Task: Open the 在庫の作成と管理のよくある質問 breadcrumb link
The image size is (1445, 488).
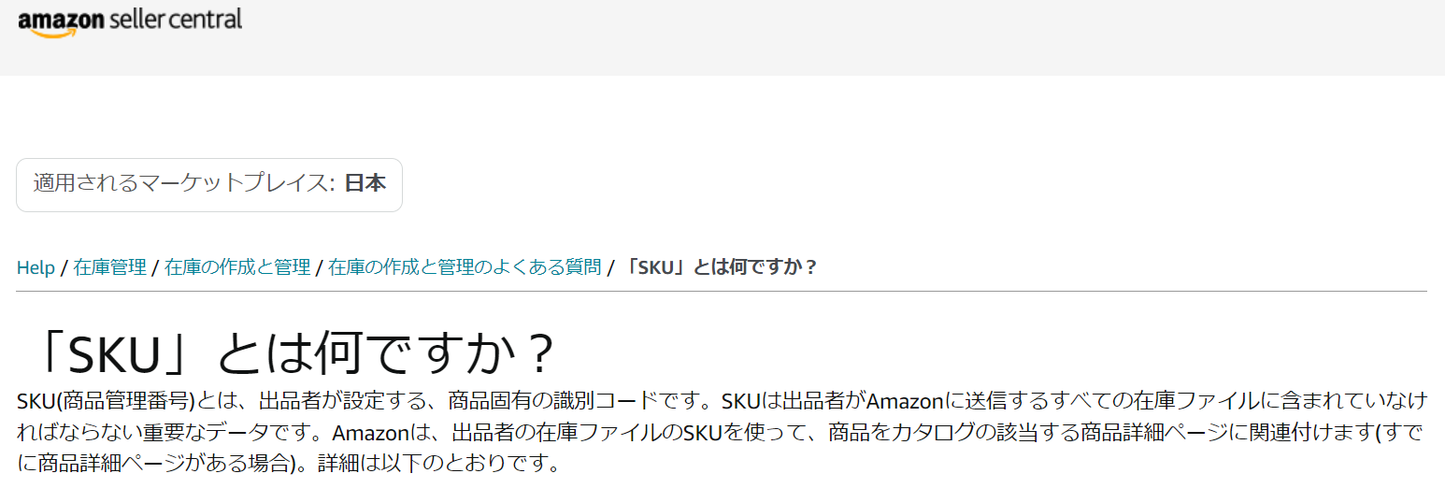Action: point(465,267)
